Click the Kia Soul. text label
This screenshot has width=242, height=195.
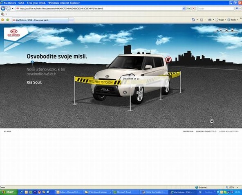34,82
